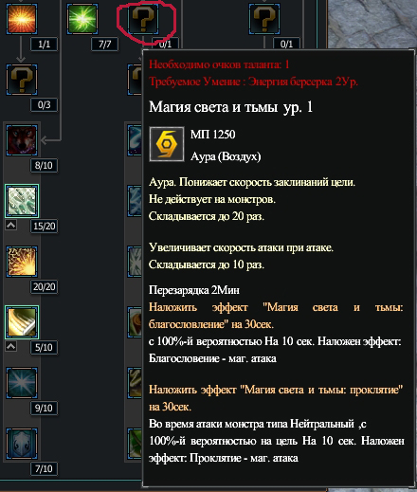Viewport: 417px width, 492px height.
Task: Click the blue star flash skill icon
Action: [22, 383]
